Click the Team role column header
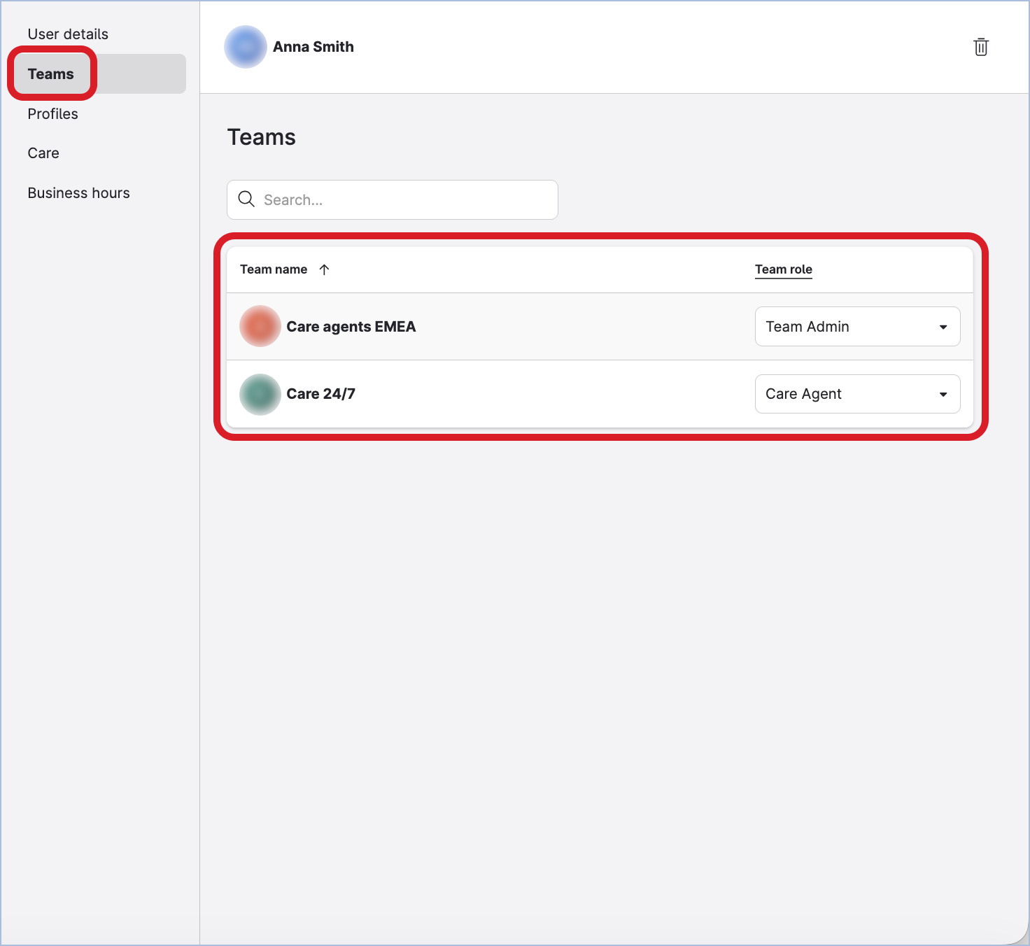Image resolution: width=1030 pixels, height=946 pixels. (783, 269)
